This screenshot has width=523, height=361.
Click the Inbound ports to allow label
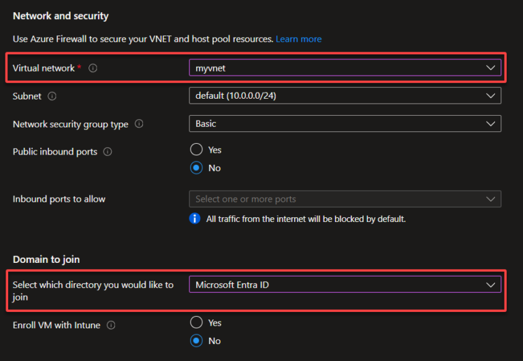click(x=59, y=199)
